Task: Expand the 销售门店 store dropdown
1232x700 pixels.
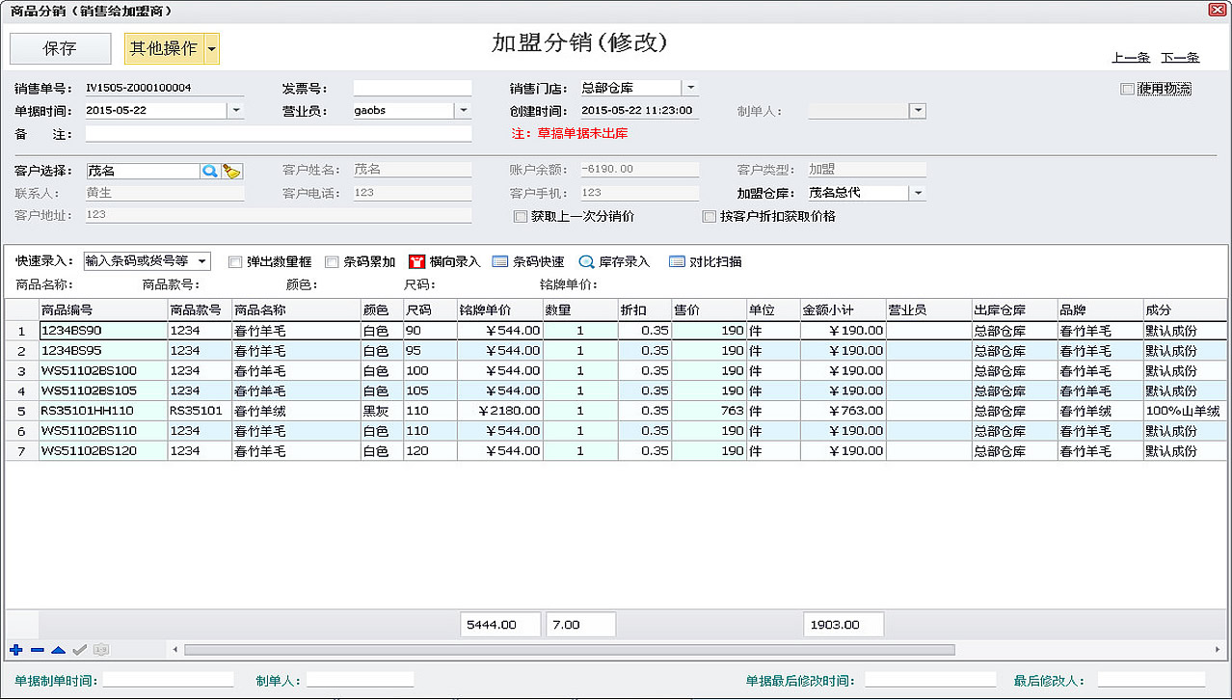Action: 690,88
